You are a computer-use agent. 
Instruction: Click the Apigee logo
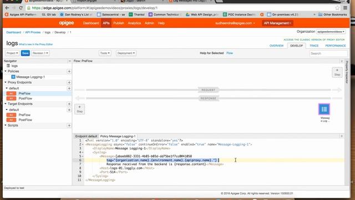coord(67,23)
